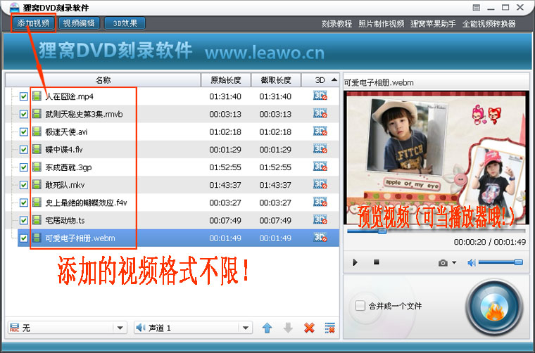Select the 可爱电子相册.webm row

click(x=178, y=238)
